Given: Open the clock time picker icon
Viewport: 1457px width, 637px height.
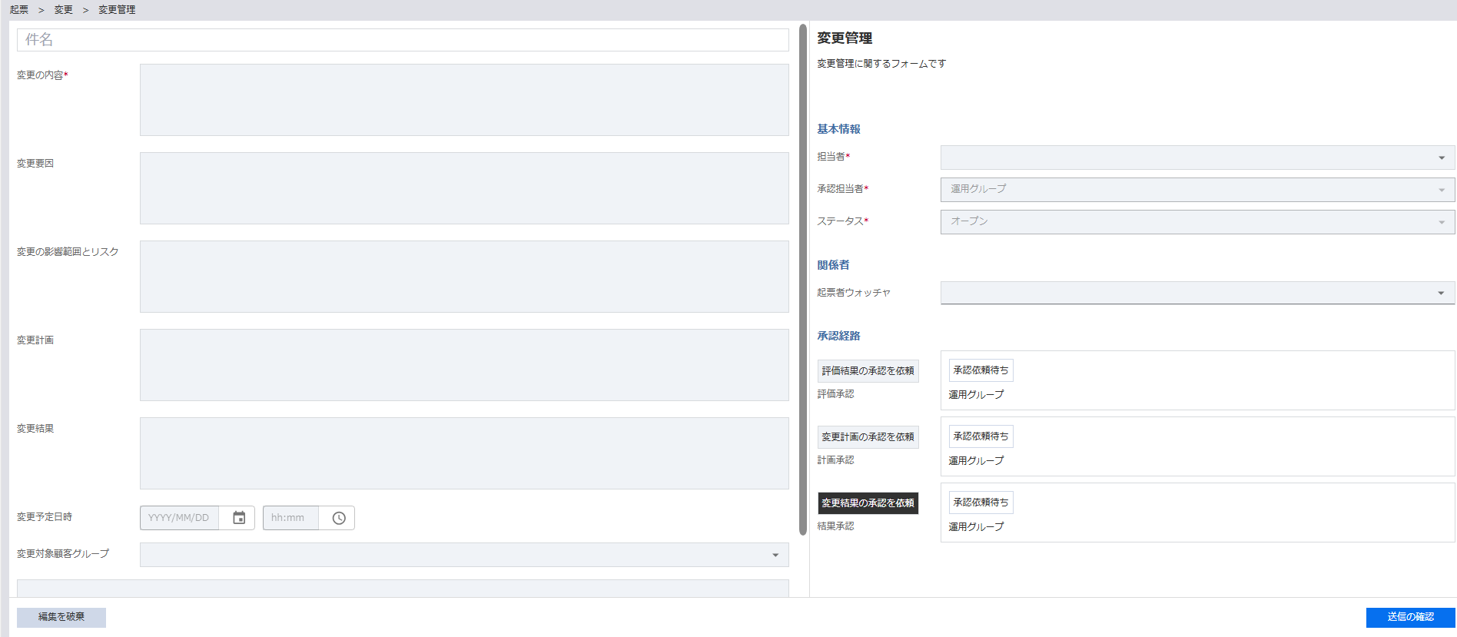Looking at the screenshot, I should [x=338, y=518].
